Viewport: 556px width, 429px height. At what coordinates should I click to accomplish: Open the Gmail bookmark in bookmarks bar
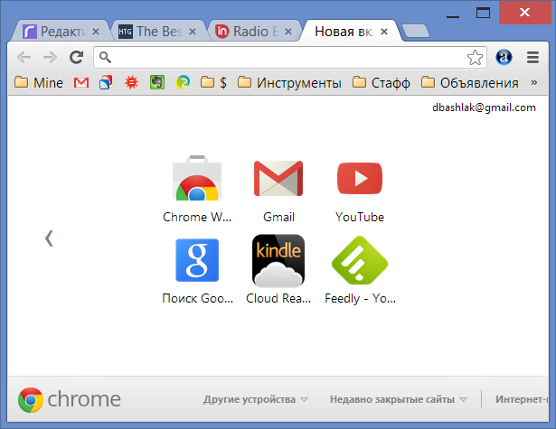coord(81,82)
